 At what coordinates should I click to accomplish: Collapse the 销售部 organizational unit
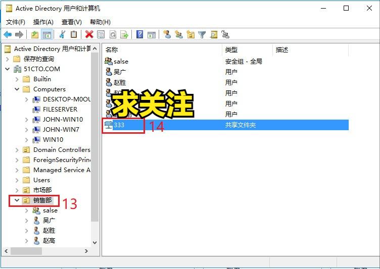pyautogui.click(x=17, y=200)
